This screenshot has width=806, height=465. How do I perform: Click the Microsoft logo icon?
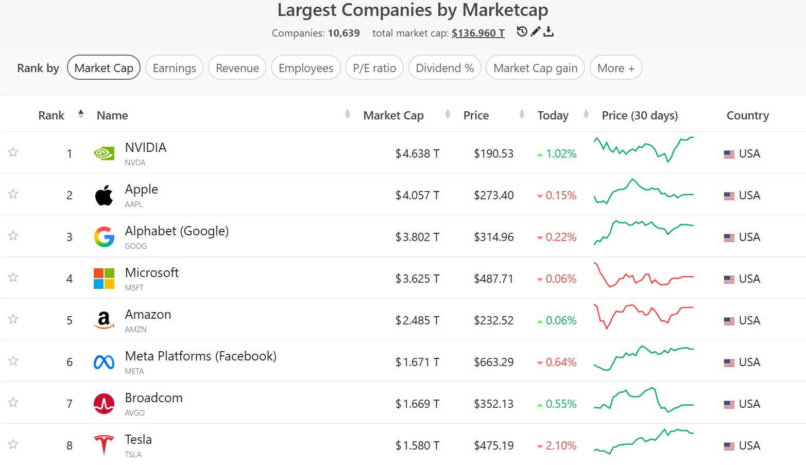tap(104, 279)
